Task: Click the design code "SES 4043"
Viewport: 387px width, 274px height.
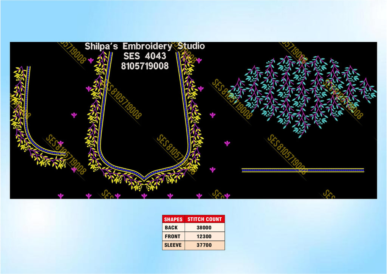Action: pos(145,56)
